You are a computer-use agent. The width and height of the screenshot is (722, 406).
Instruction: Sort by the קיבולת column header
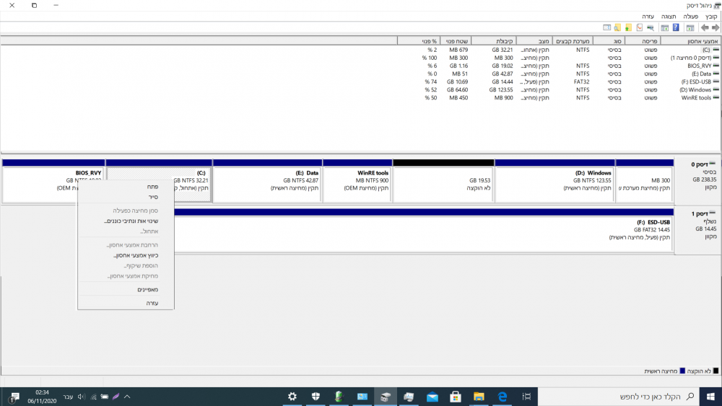493,41
